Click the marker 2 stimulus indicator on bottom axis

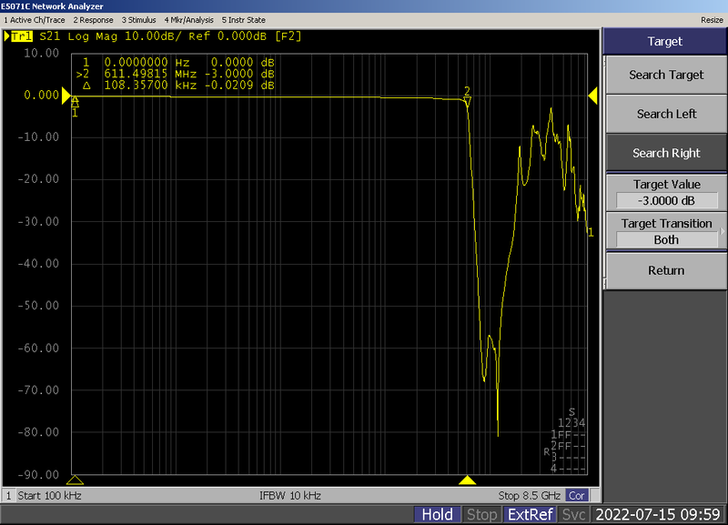point(467,480)
